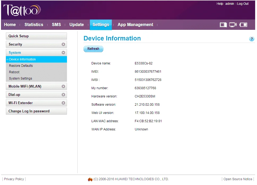
Task: Click the WiFi device connection icon
Action: tap(233, 25)
